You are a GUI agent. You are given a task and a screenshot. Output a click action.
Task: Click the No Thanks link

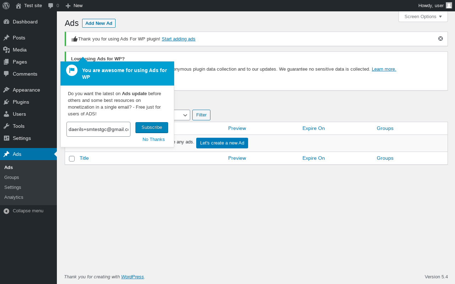coord(154,139)
